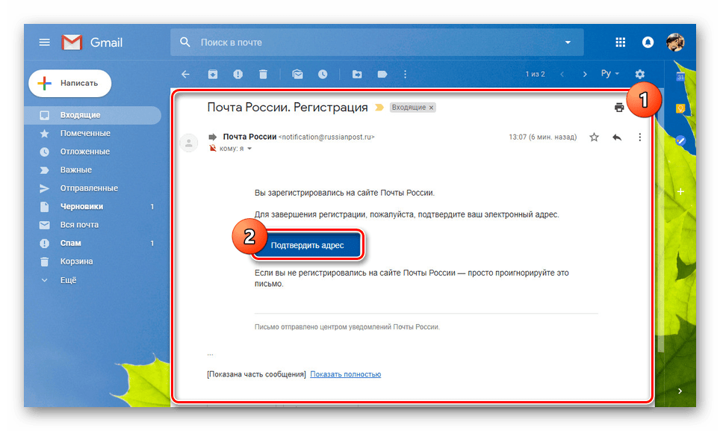Image resolution: width=720 pixels, height=431 pixels.
Task: Reply to Почта России
Action: (617, 137)
